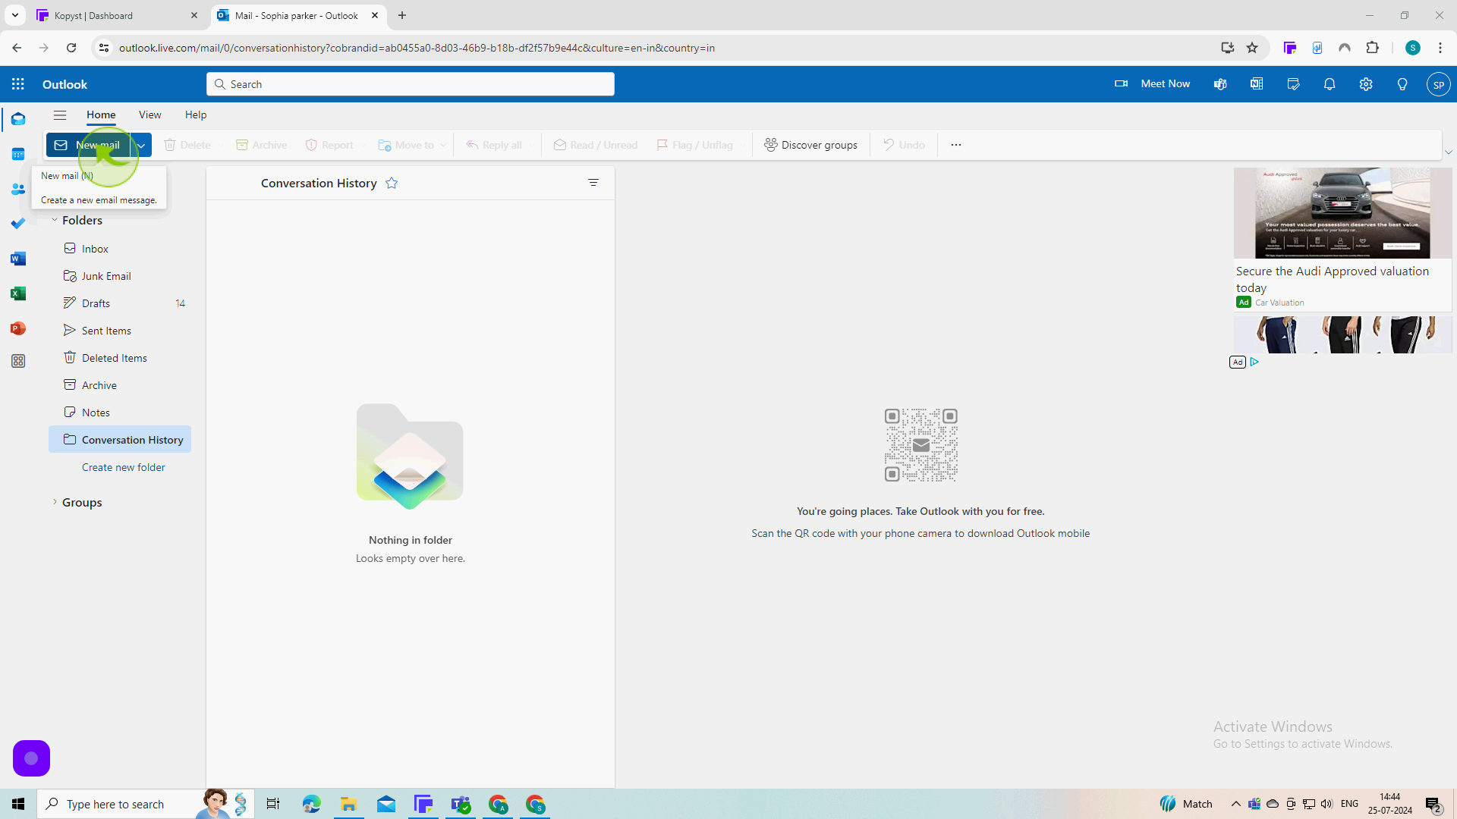Image resolution: width=1457 pixels, height=819 pixels.
Task: Expand the Groups section
Action: (55, 502)
